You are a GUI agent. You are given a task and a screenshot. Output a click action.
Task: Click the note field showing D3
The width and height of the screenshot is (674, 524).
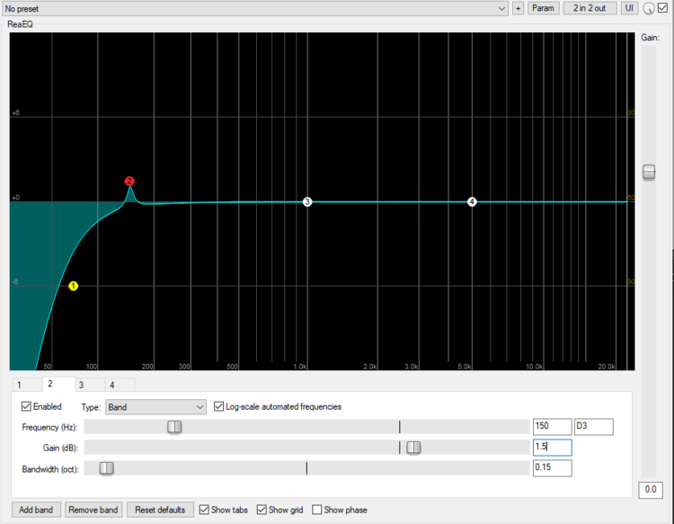(594, 426)
